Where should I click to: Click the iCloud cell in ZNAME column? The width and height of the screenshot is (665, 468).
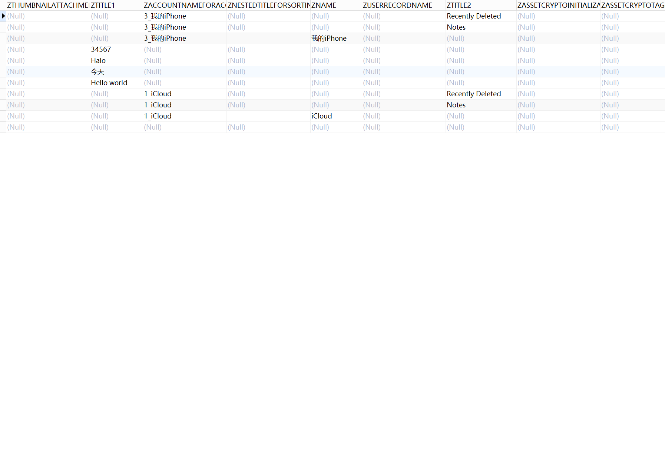[321, 116]
